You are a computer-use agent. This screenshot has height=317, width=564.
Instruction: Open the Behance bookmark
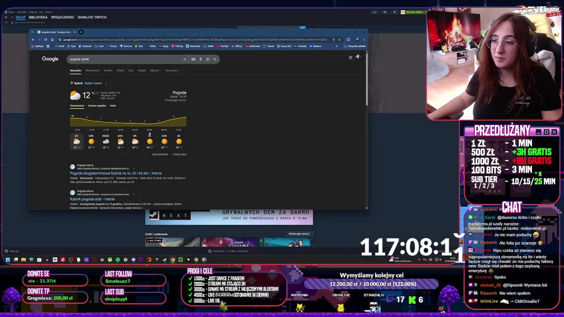tap(315, 46)
